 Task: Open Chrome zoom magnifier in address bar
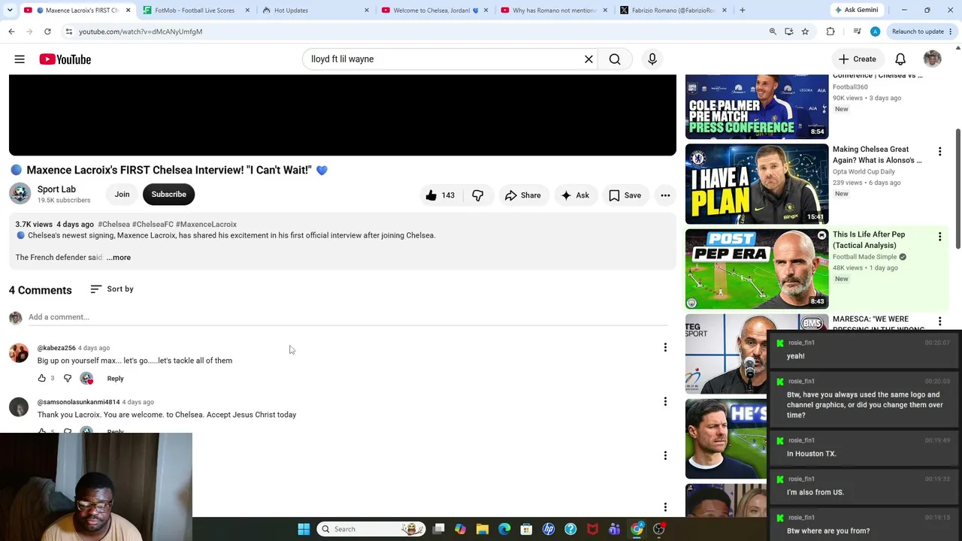[x=773, y=32]
